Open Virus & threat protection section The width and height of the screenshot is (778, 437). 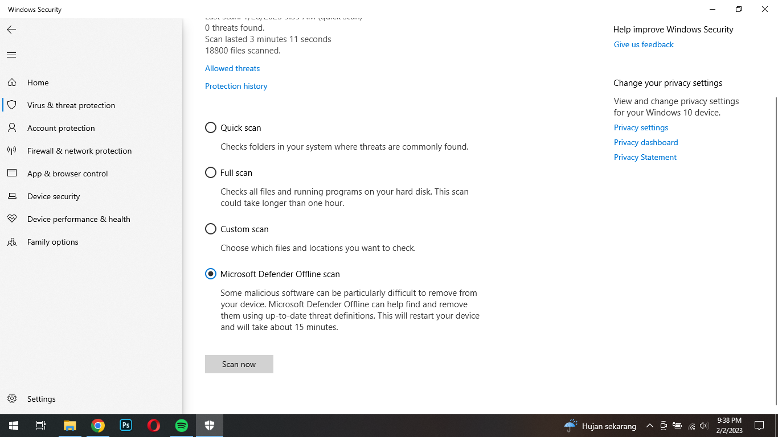click(71, 105)
